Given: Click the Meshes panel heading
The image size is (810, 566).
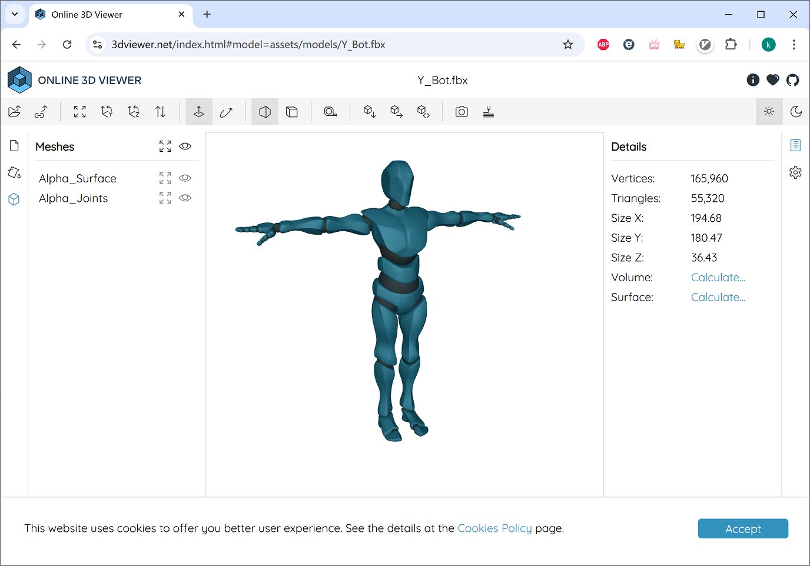Looking at the screenshot, I should click(55, 147).
